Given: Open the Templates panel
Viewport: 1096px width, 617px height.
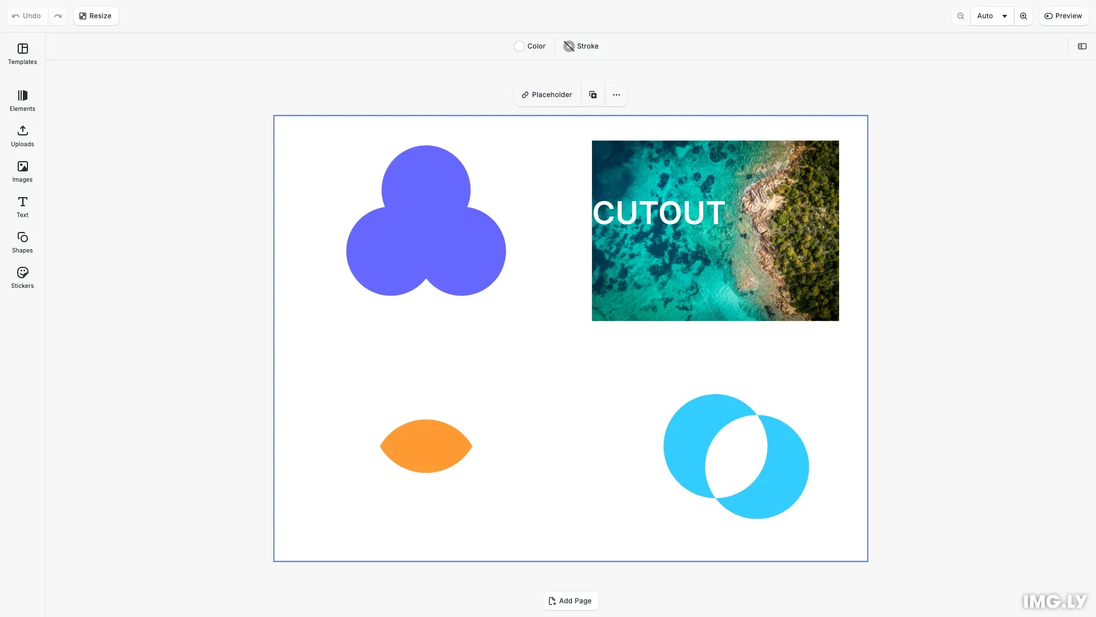Looking at the screenshot, I should (x=22, y=54).
